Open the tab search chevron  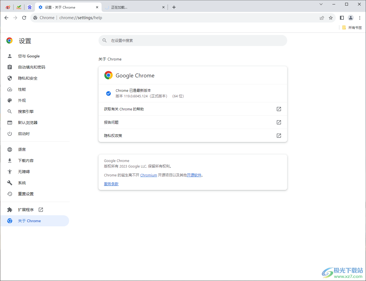click(x=321, y=4)
